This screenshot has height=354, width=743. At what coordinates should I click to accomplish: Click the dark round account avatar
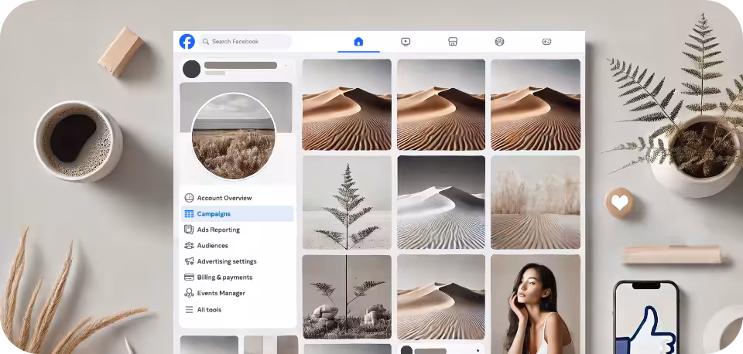click(191, 69)
